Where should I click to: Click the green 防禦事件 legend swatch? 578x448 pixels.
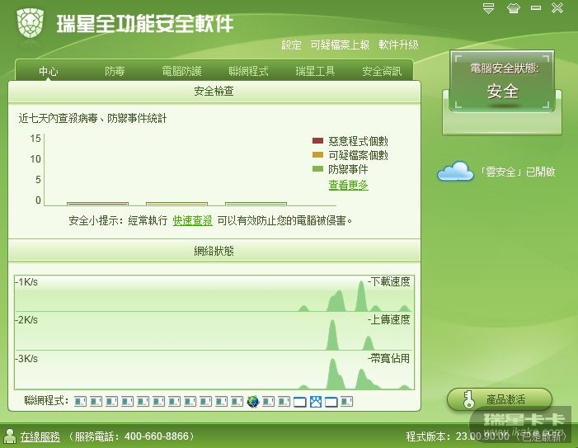tap(317, 168)
